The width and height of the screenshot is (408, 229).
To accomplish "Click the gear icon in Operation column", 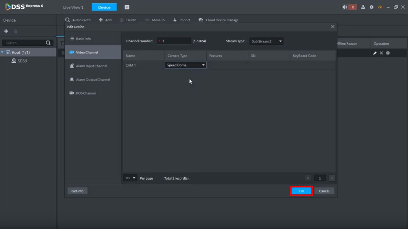I will point(388,53).
